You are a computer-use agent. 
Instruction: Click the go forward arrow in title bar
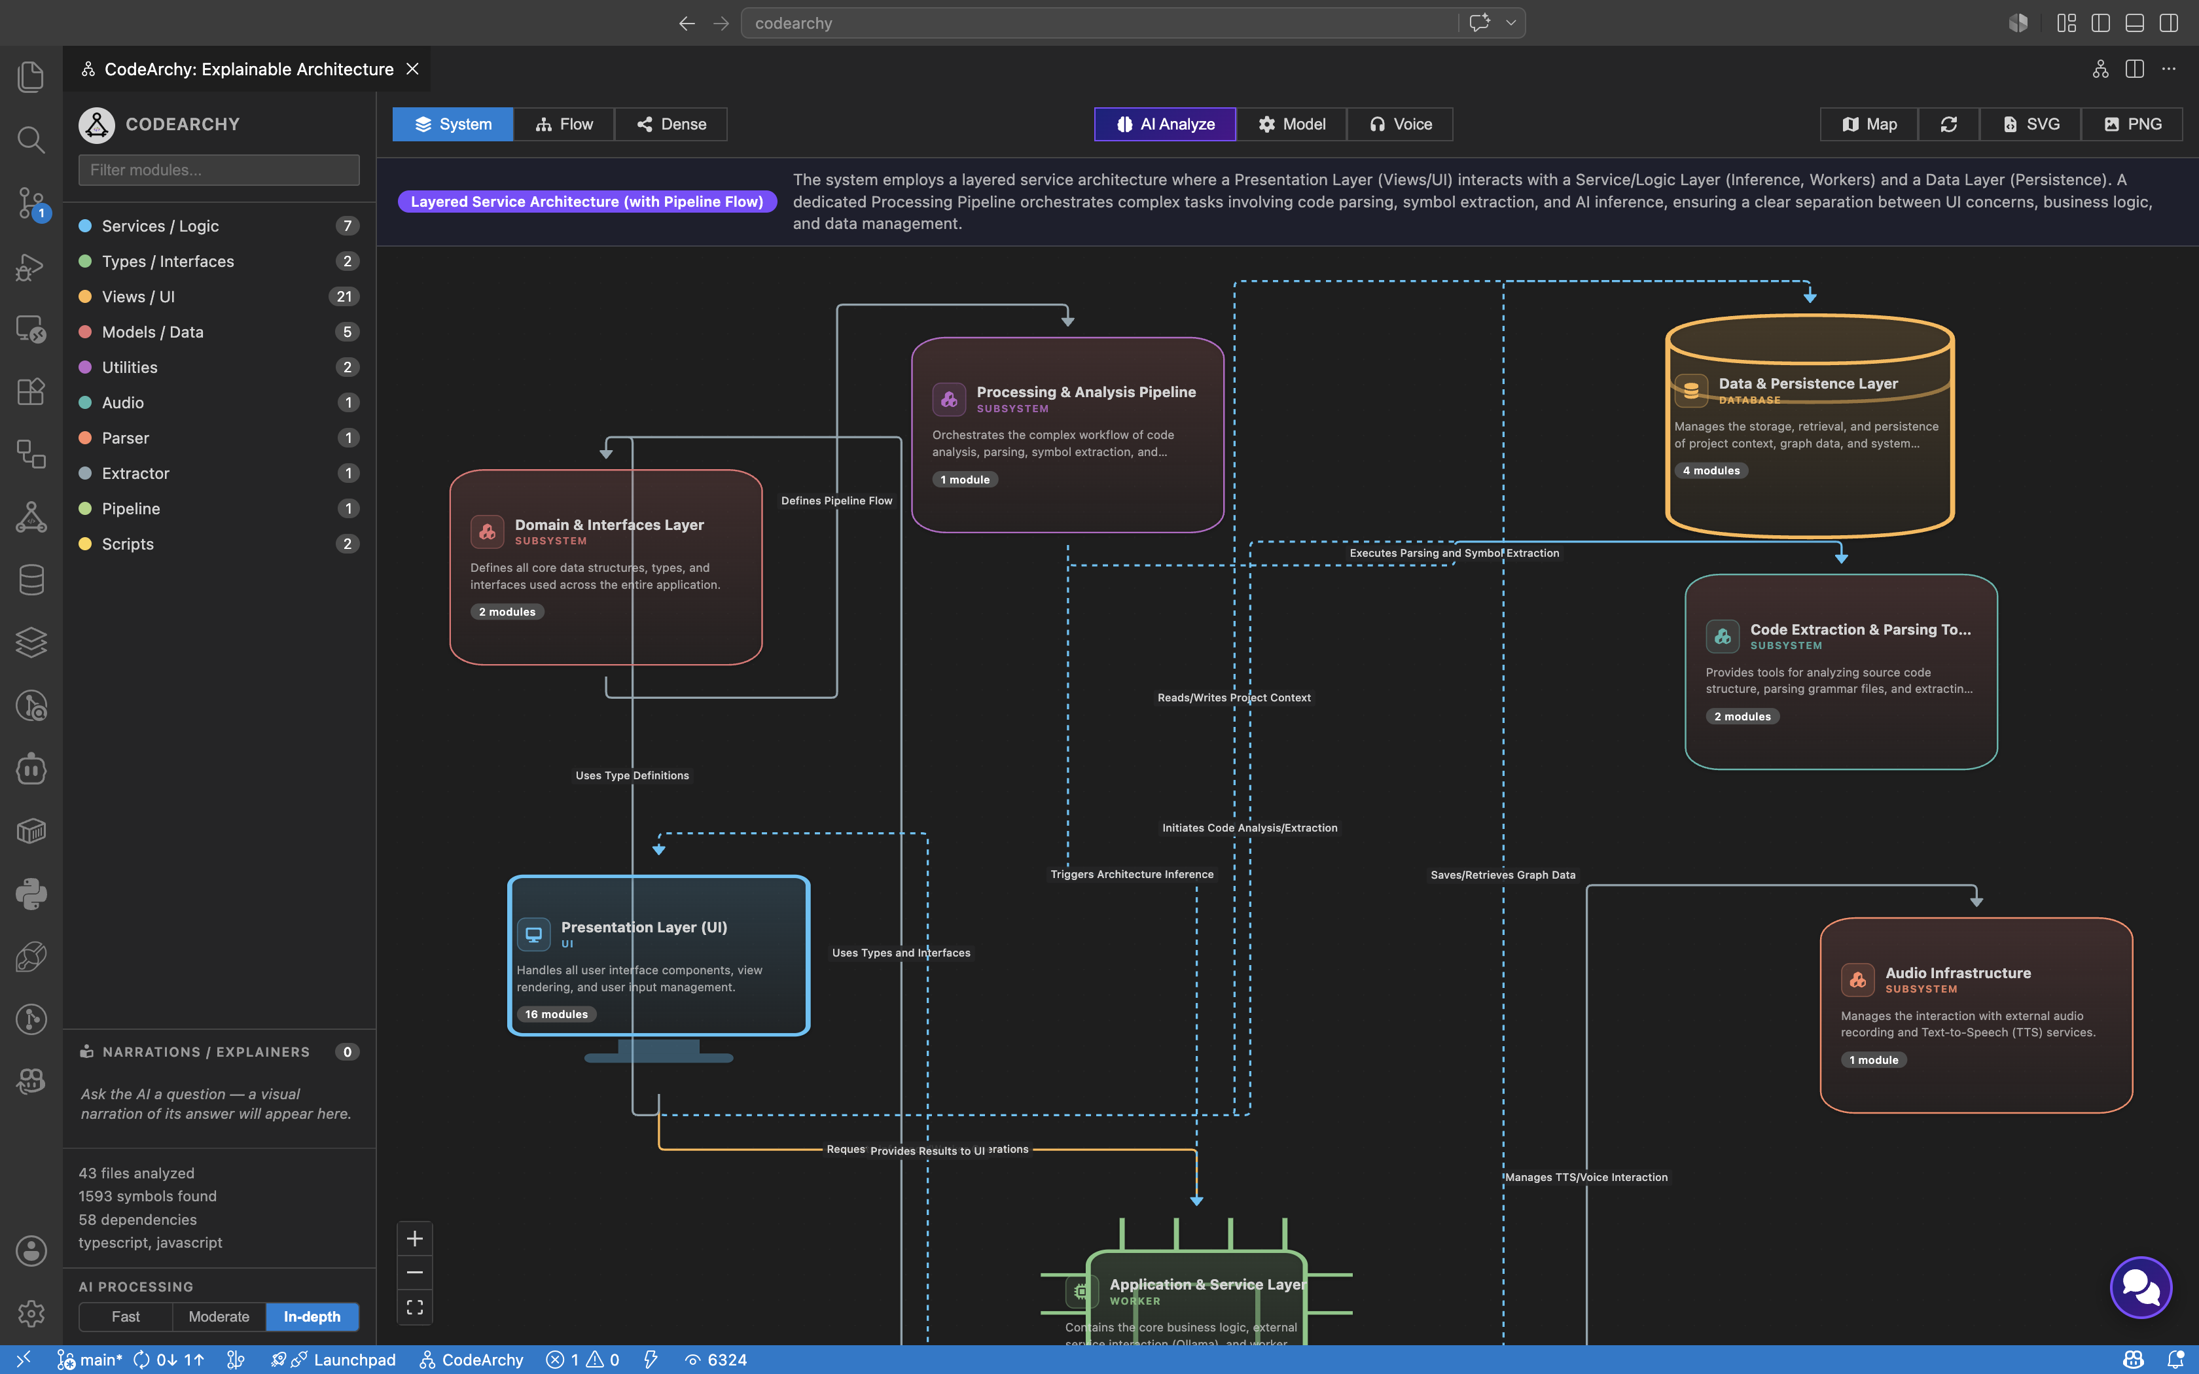point(721,24)
